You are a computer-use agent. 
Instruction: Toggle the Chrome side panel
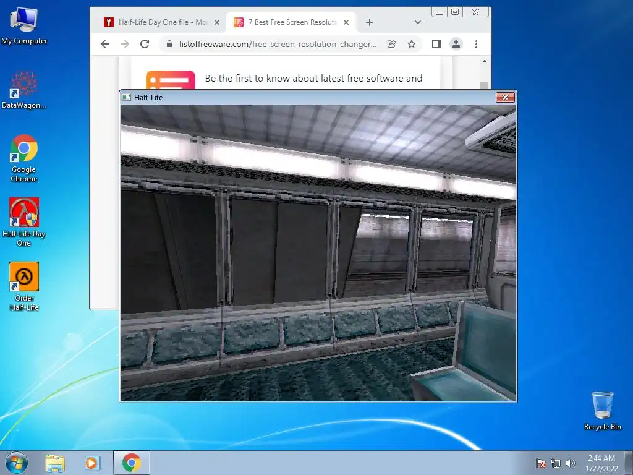[x=436, y=44]
